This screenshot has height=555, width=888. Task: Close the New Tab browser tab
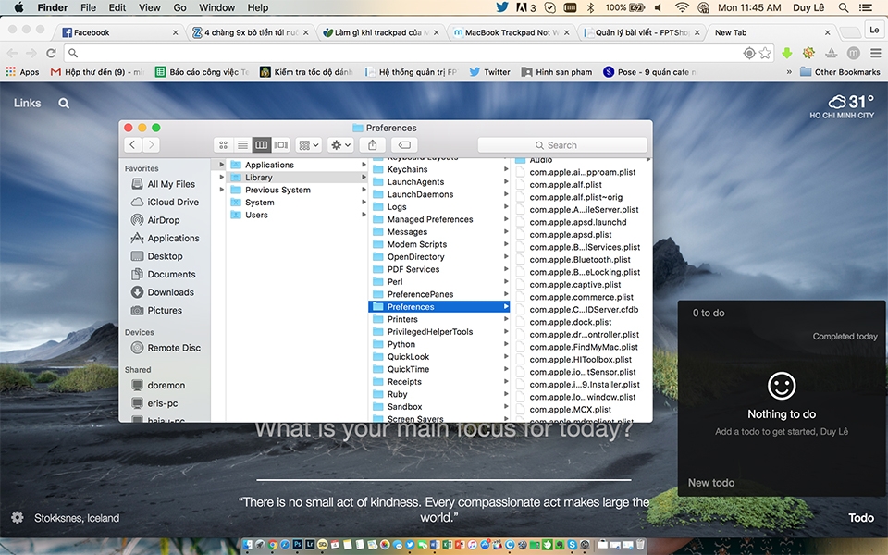[x=827, y=33]
